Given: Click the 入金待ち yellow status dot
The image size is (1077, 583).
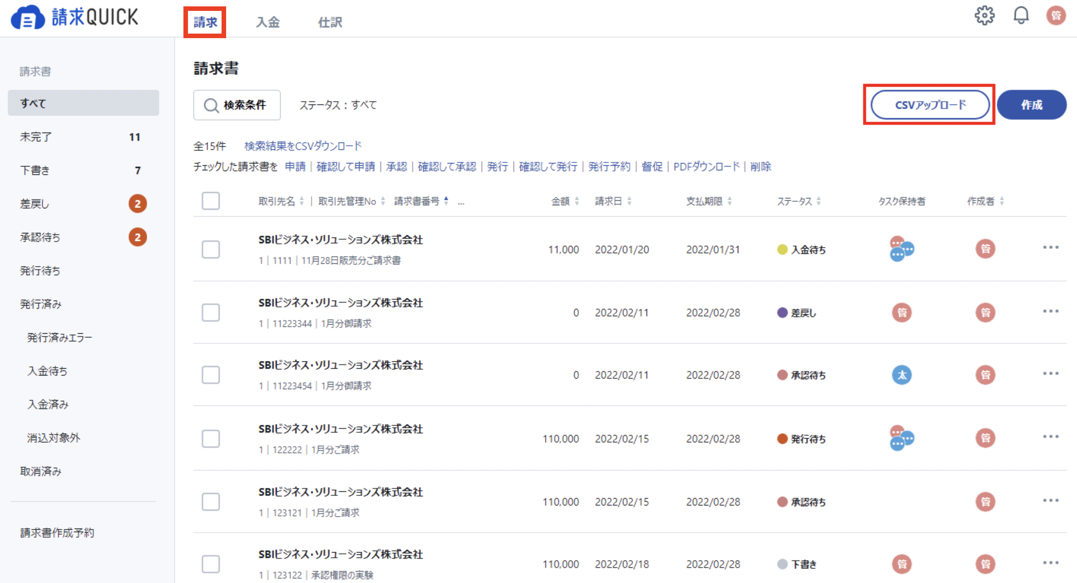Looking at the screenshot, I should (x=782, y=249).
